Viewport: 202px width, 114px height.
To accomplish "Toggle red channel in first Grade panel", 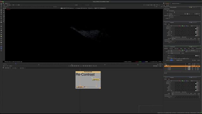I will click(179, 26).
